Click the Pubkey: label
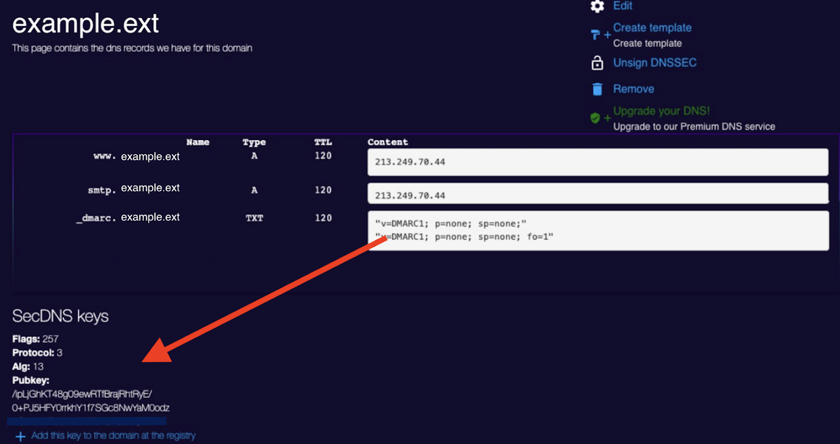 (x=30, y=380)
